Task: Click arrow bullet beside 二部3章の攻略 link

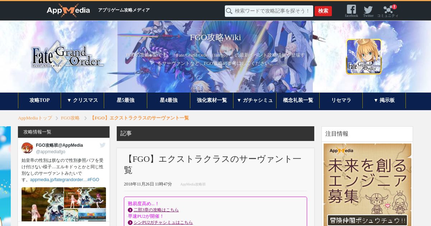Action: (130, 210)
